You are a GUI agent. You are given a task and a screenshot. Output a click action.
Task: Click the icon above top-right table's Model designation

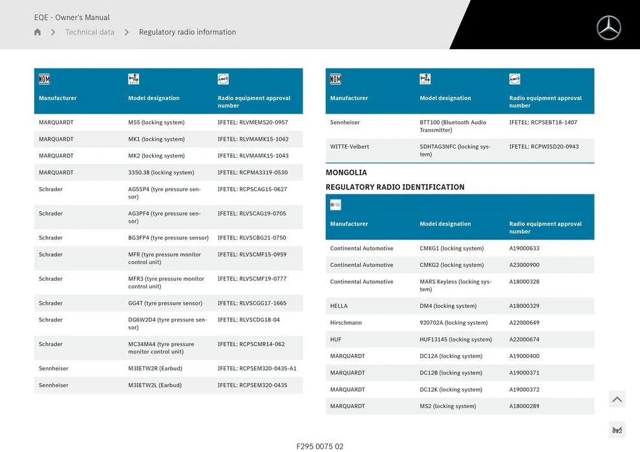(x=425, y=79)
